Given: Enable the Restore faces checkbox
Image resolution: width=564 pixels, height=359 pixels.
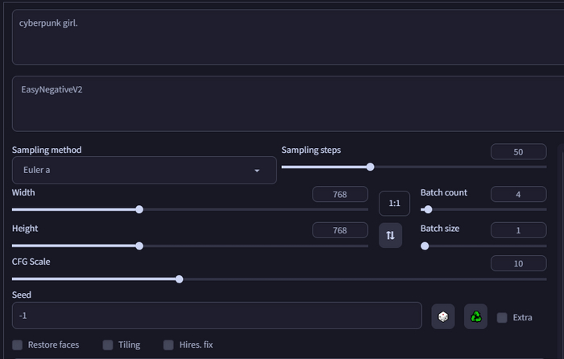Looking at the screenshot, I should (18, 345).
